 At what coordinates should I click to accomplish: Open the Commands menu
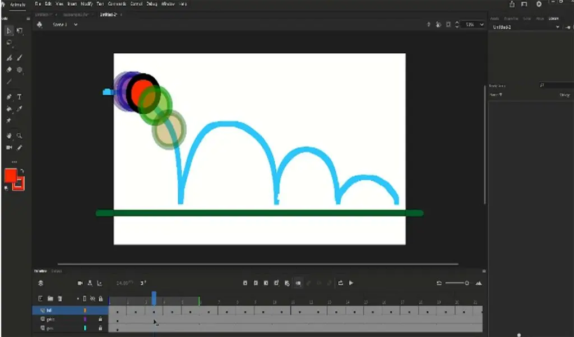tap(117, 4)
